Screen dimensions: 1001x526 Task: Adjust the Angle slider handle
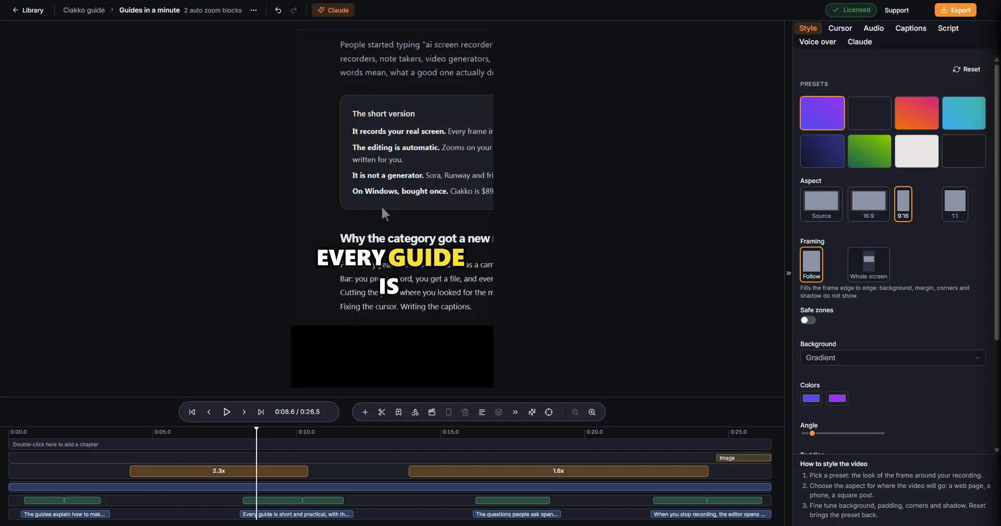point(812,433)
